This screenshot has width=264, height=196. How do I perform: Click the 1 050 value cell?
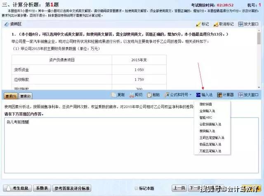coord(139,70)
